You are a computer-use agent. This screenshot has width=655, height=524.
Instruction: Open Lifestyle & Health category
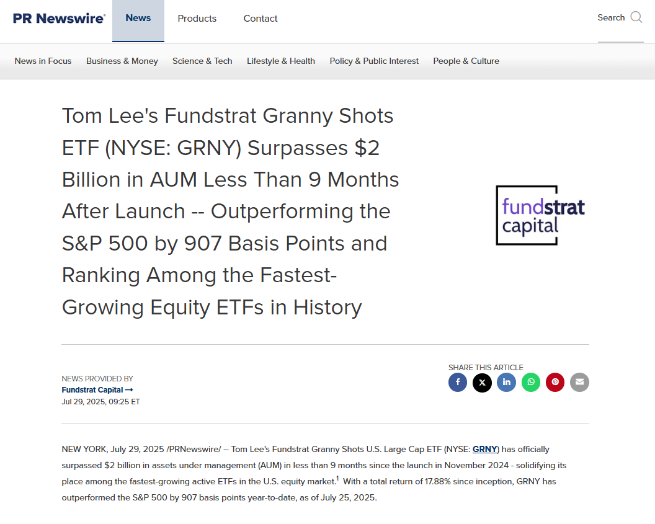[x=281, y=61]
